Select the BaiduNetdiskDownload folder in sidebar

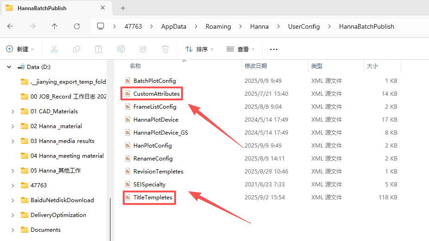tap(62, 200)
